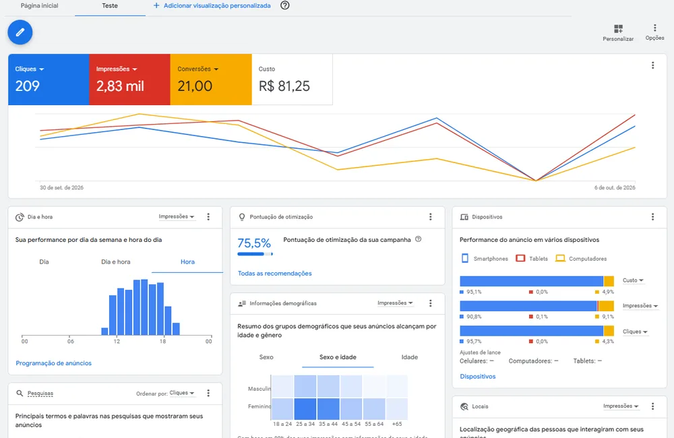This screenshot has height=438, width=674.
Task: Click the tallest bar in hourly chart
Action: coord(144,307)
